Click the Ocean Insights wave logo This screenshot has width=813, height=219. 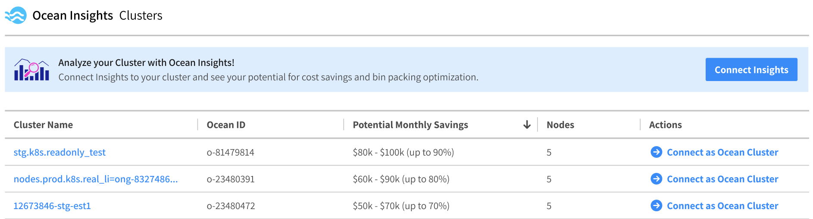tap(16, 16)
